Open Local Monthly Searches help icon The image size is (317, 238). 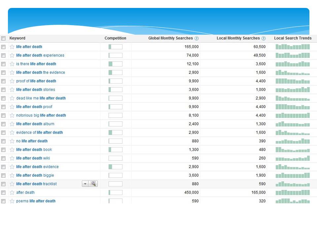[264, 38]
